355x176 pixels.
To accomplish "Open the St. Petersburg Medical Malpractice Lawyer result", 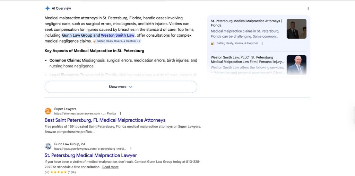I will point(90,155).
